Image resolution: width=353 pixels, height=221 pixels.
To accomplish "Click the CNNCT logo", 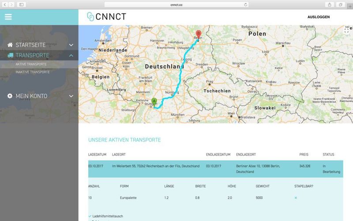I will [x=106, y=17].
